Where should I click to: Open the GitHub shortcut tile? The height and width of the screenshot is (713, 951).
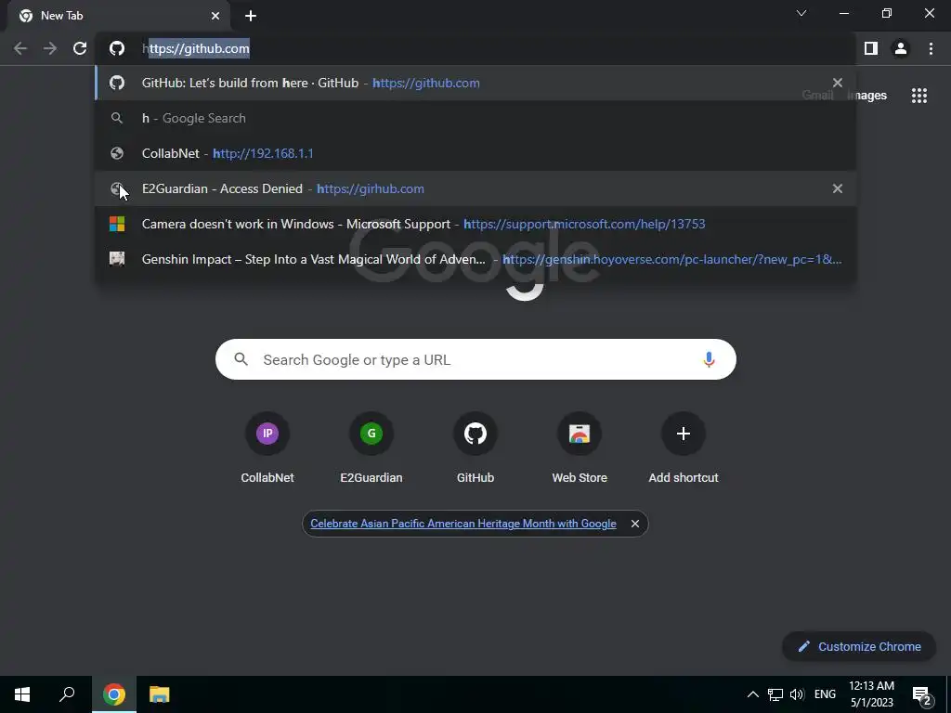pos(475,447)
